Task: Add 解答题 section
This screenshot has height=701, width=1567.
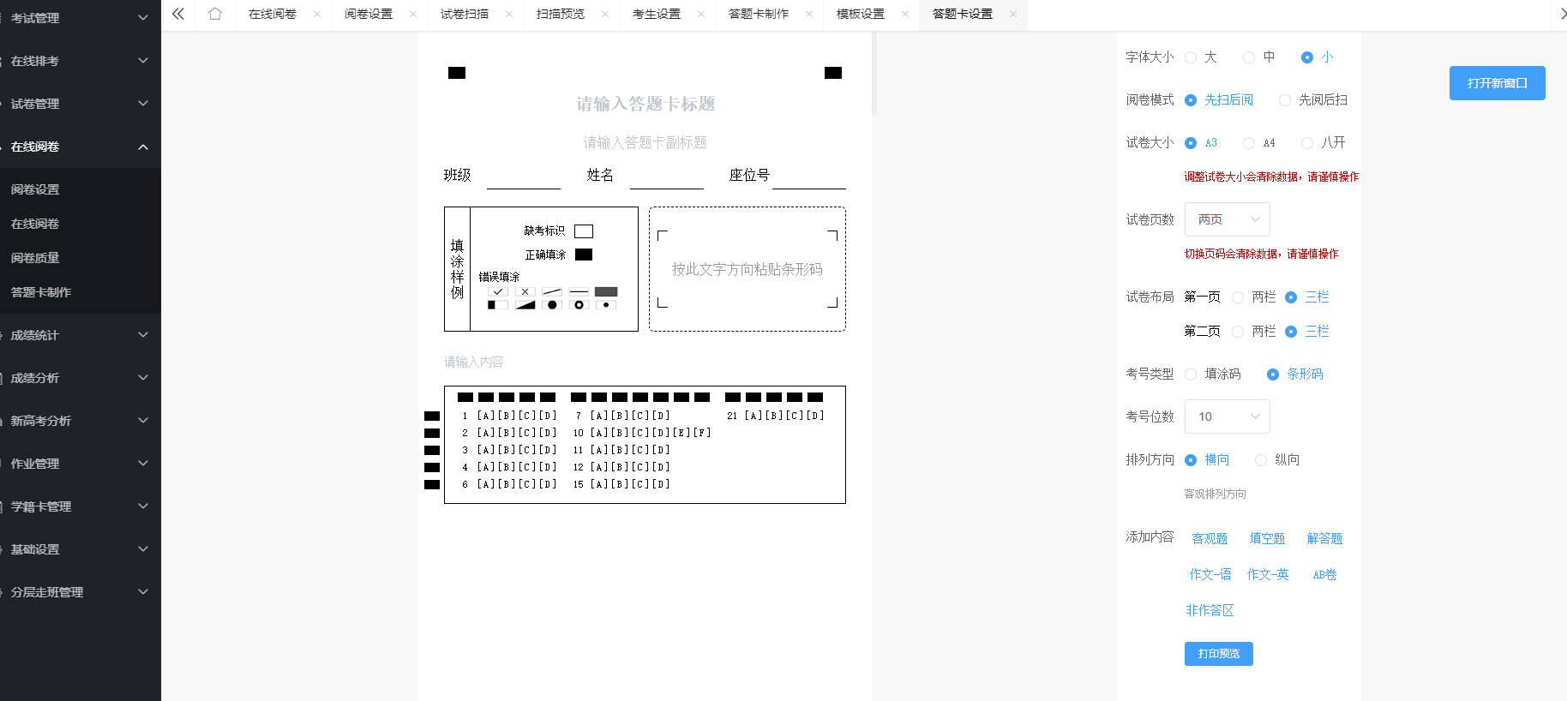Action: click(1324, 538)
